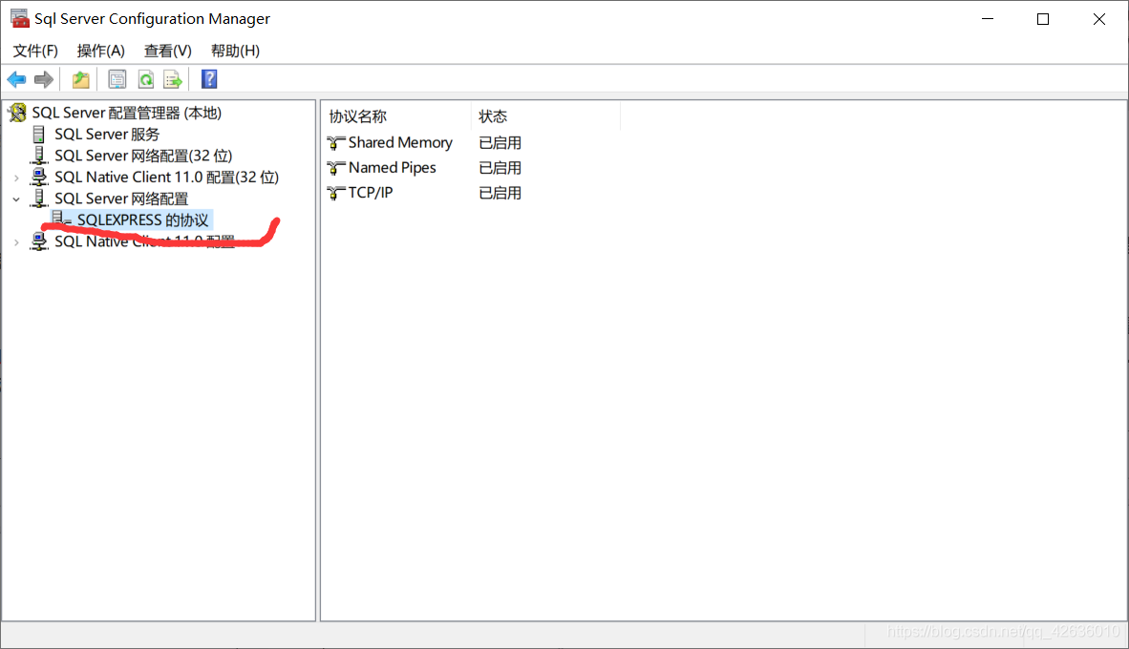Select SQLEXPRESS 的协议 tree item
This screenshot has width=1129, height=649.
pos(142,220)
